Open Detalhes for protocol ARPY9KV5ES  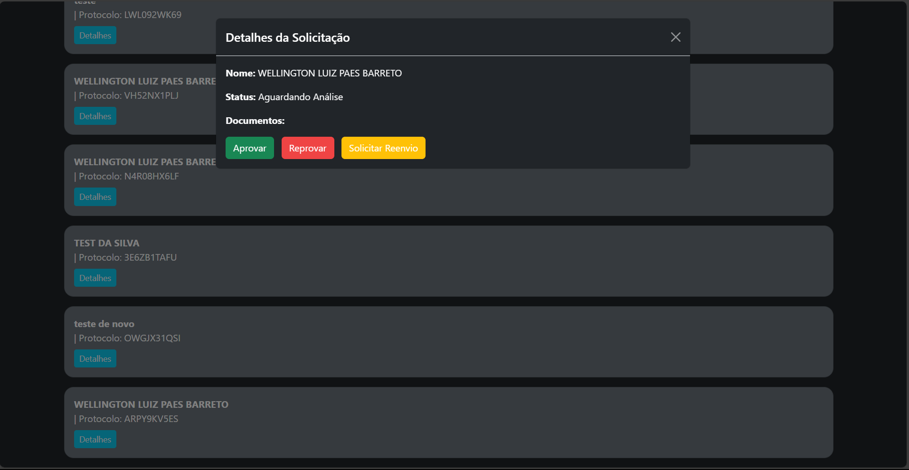tap(95, 440)
